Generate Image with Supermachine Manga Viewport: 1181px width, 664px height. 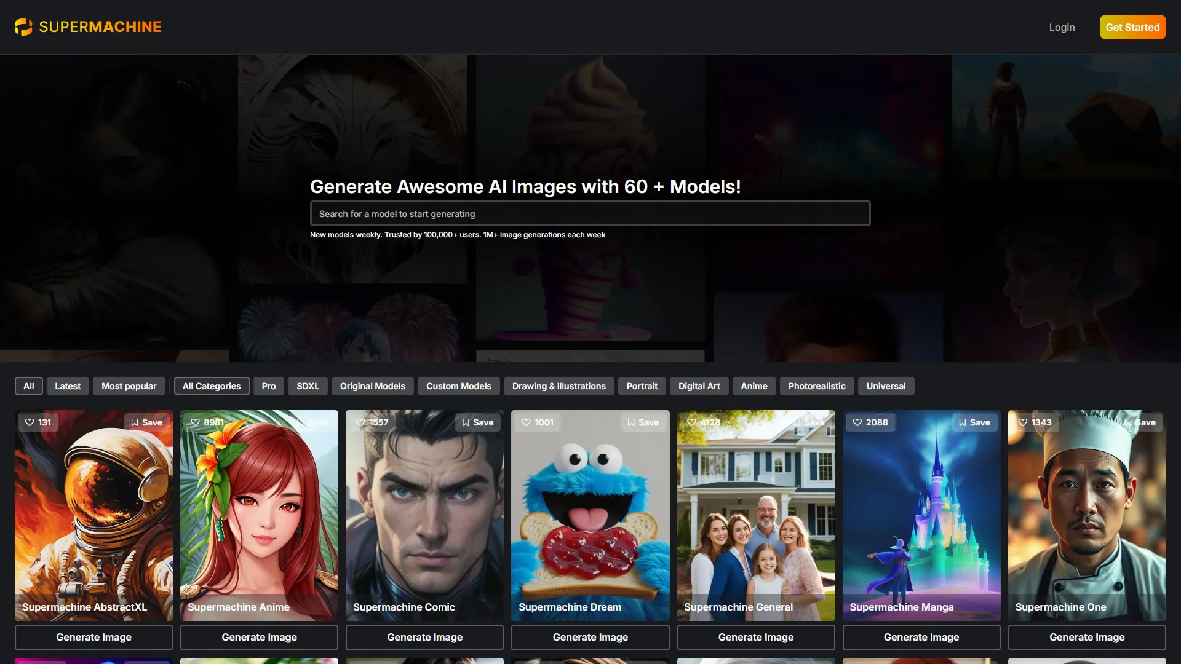[921, 638]
